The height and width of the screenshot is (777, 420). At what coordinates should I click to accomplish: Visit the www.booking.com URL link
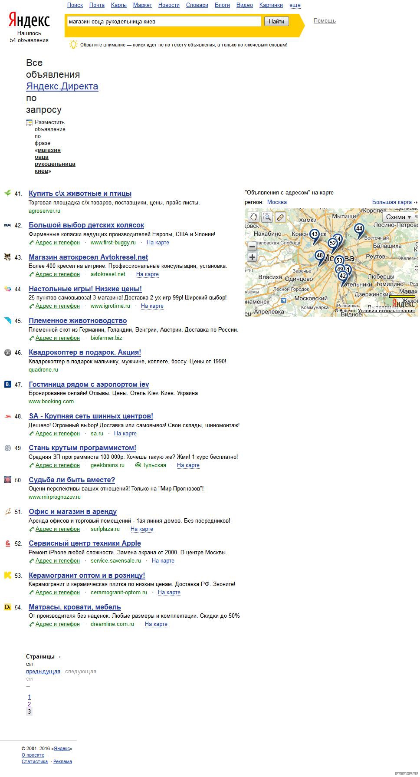pos(51,402)
